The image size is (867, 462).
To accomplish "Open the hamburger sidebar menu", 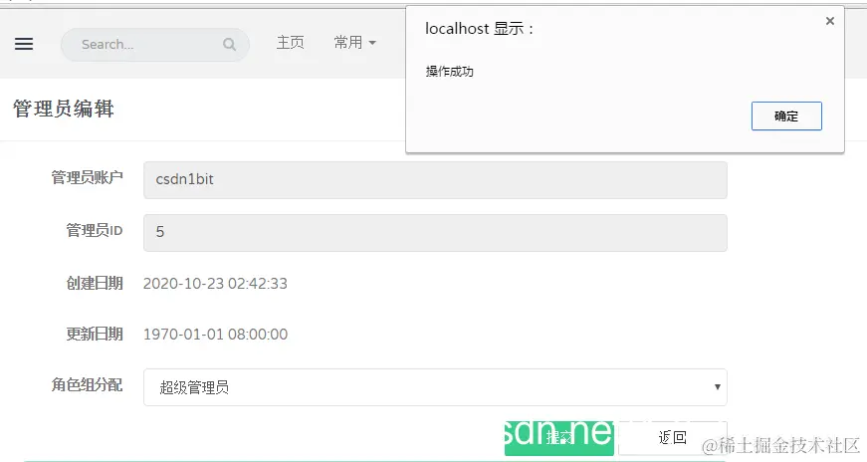I will [24, 44].
